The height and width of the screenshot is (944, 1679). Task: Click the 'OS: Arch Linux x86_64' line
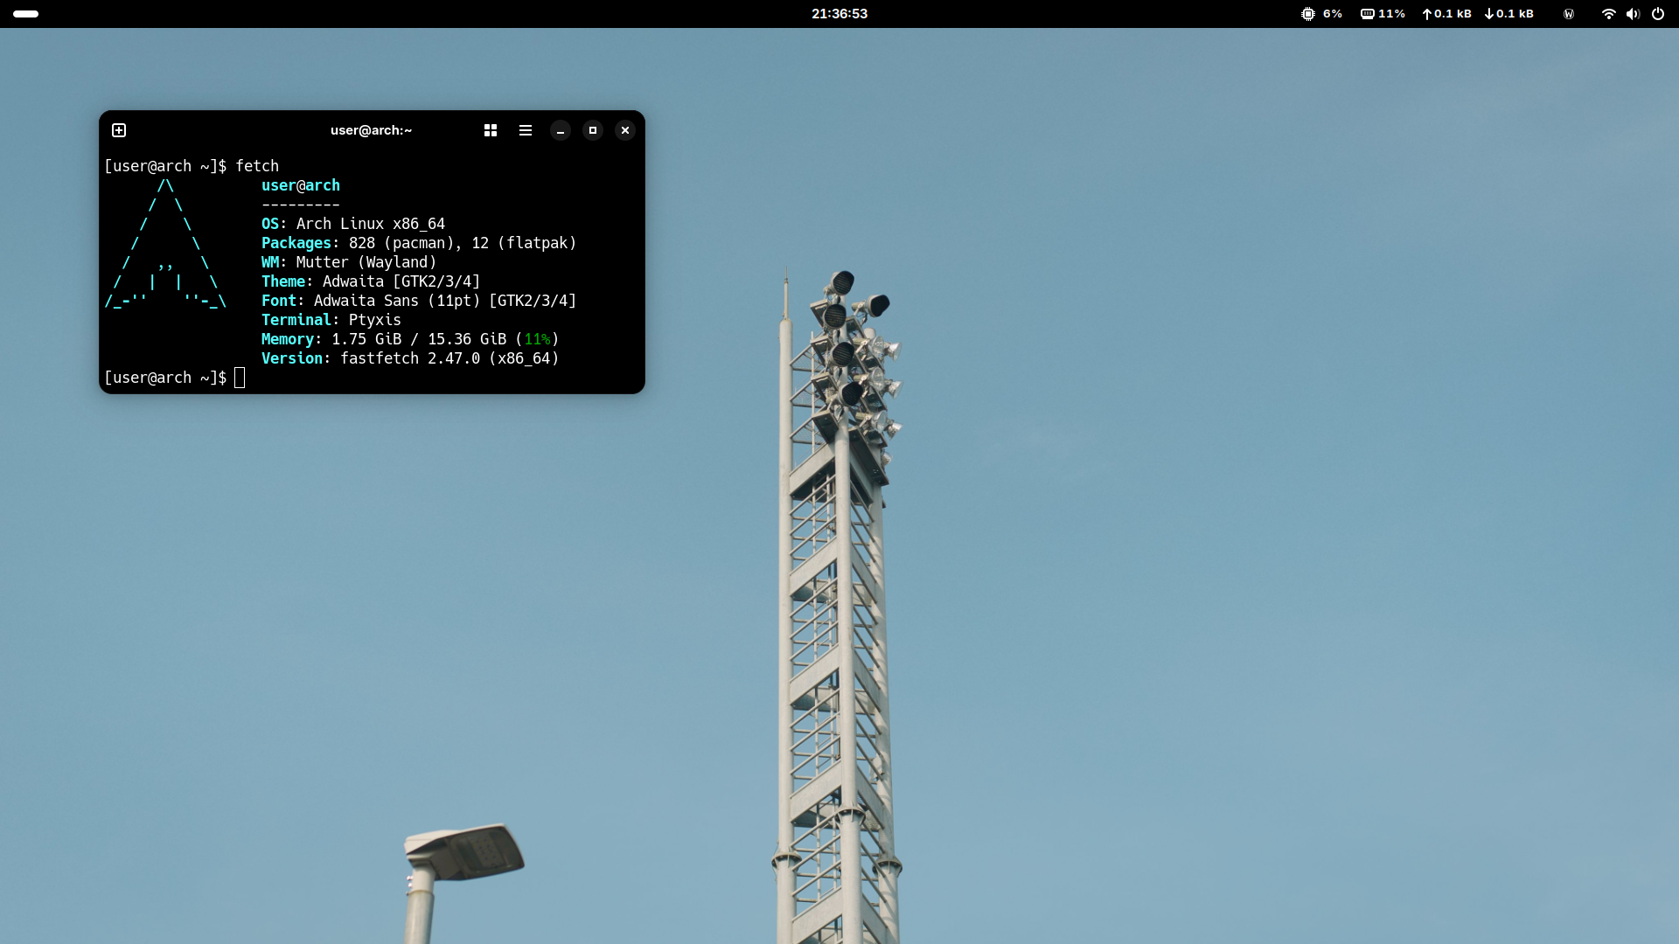[353, 224]
